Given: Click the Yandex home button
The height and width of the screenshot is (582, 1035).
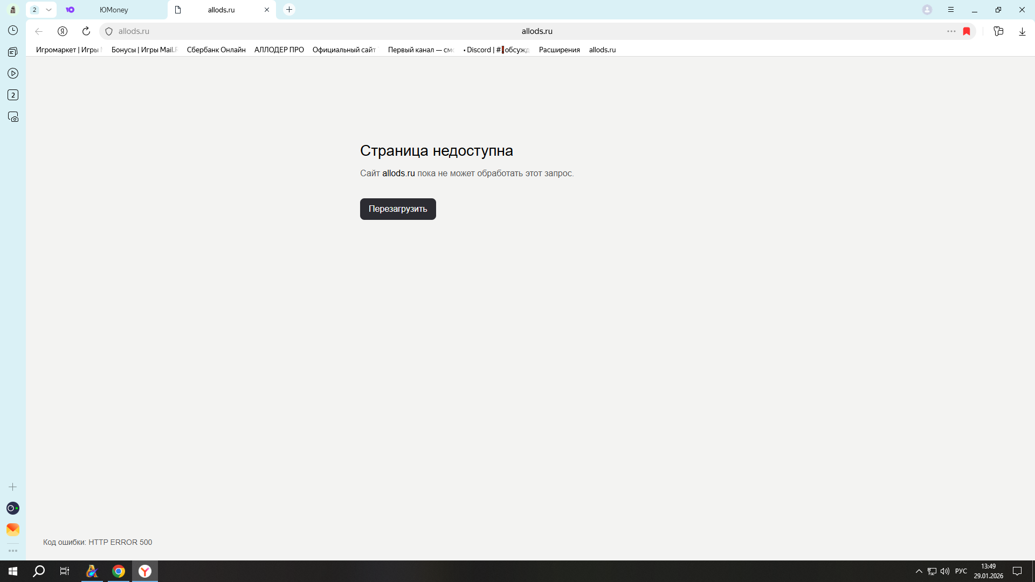Looking at the screenshot, I should pyautogui.click(x=63, y=31).
